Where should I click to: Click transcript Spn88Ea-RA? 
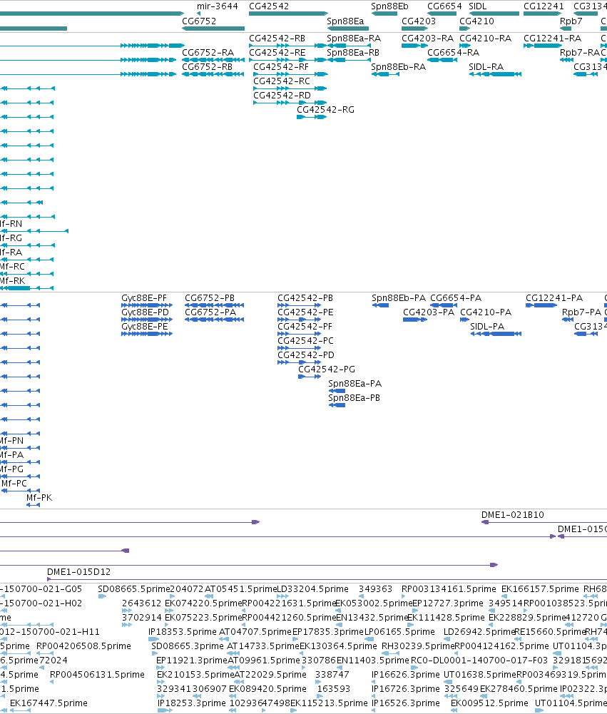(x=348, y=46)
